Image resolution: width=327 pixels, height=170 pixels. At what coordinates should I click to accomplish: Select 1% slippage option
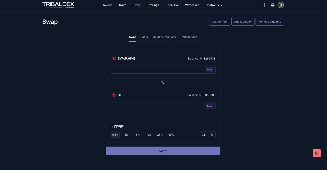click(x=126, y=135)
